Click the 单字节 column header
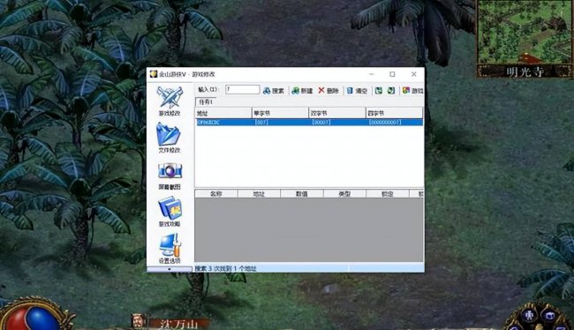Viewport: 574px width, 330px height. 280,113
